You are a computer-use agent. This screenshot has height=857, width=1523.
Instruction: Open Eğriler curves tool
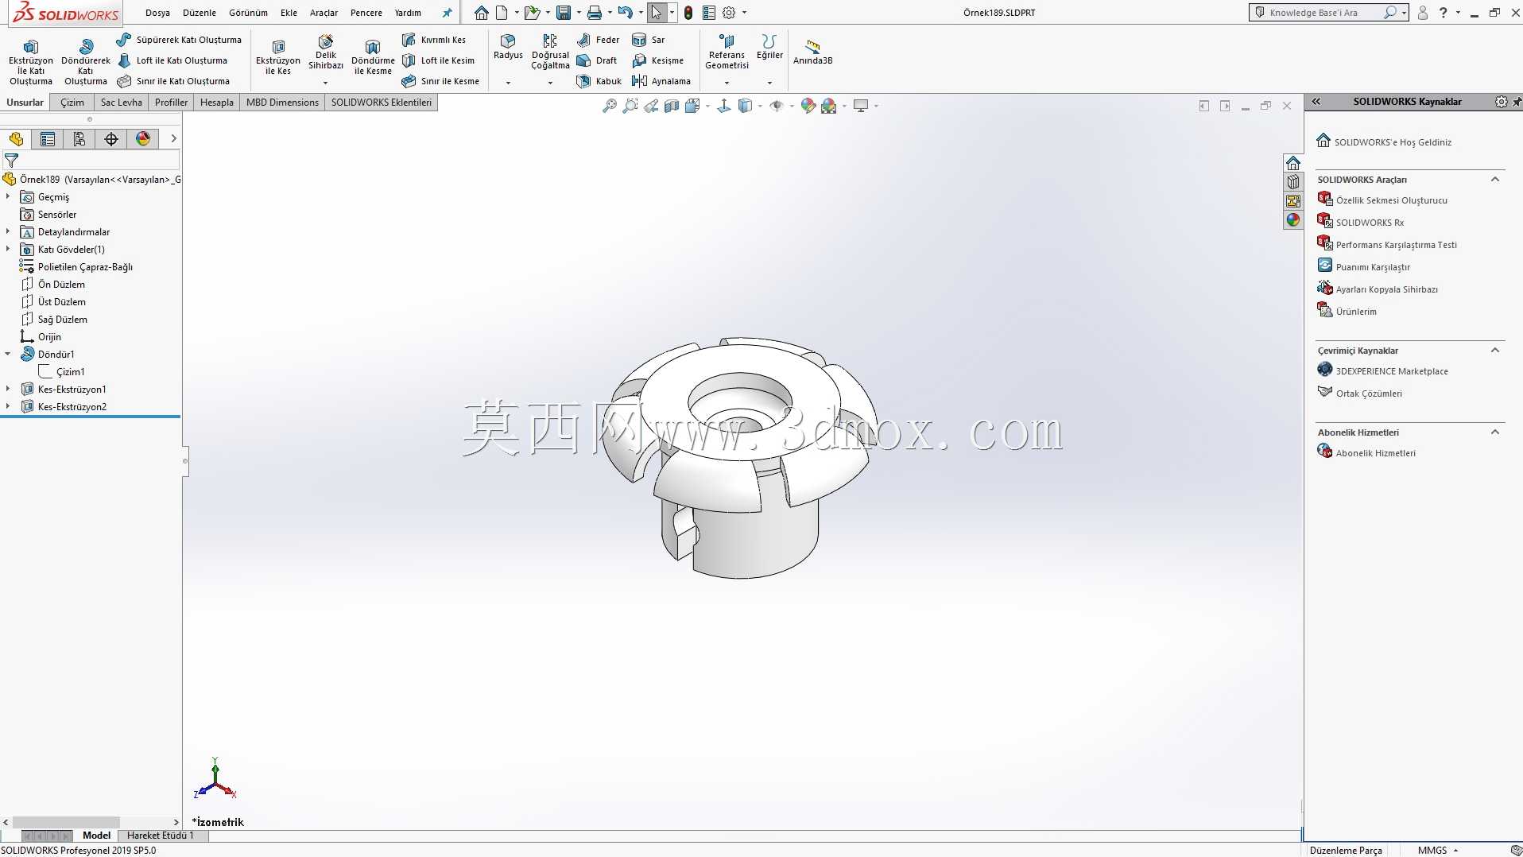click(769, 47)
